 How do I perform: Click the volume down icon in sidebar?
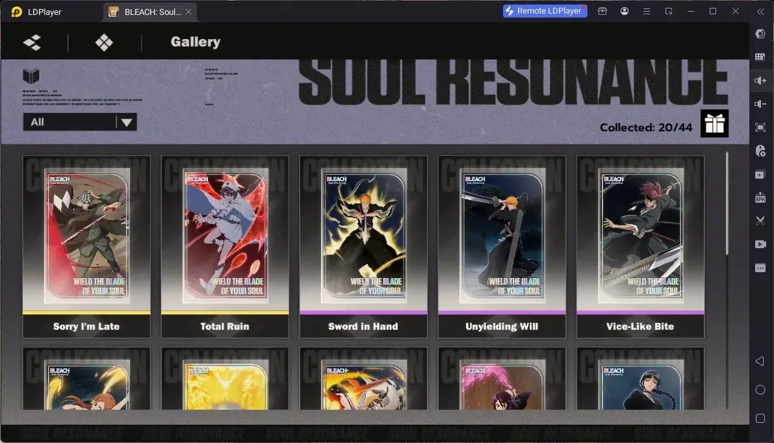coord(760,103)
